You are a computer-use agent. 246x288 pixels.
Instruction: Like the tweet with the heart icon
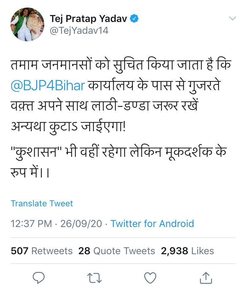[x=150, y=278]
